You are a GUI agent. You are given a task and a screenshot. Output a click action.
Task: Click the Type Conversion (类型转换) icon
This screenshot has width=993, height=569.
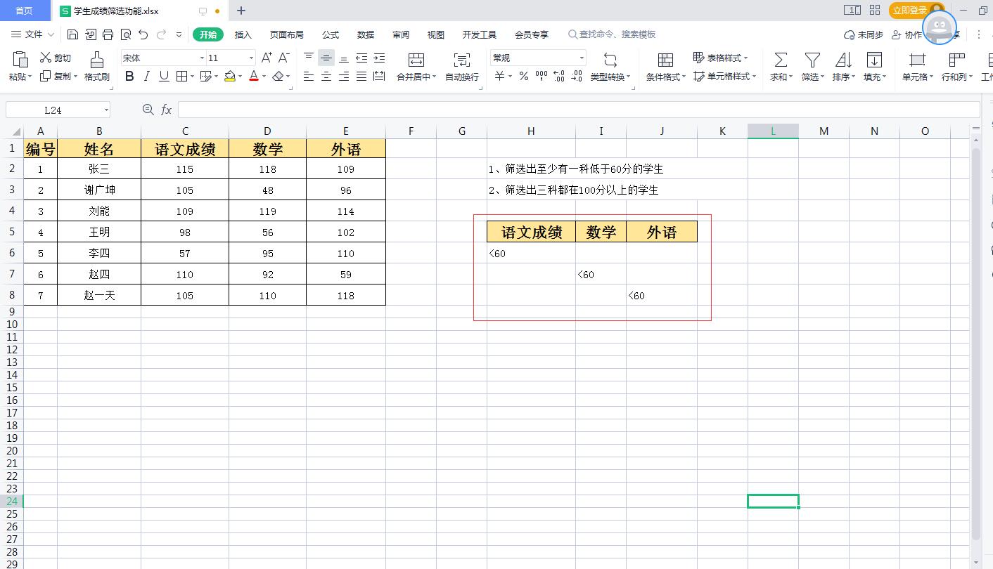click(610, 59)
